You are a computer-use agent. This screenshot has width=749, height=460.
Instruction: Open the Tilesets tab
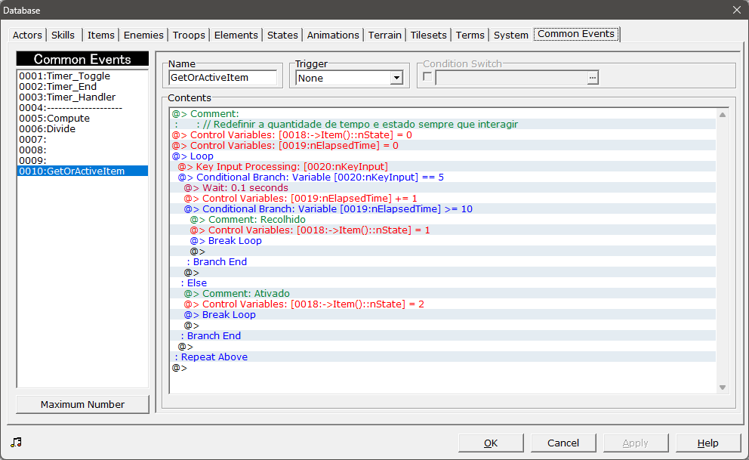429,36
